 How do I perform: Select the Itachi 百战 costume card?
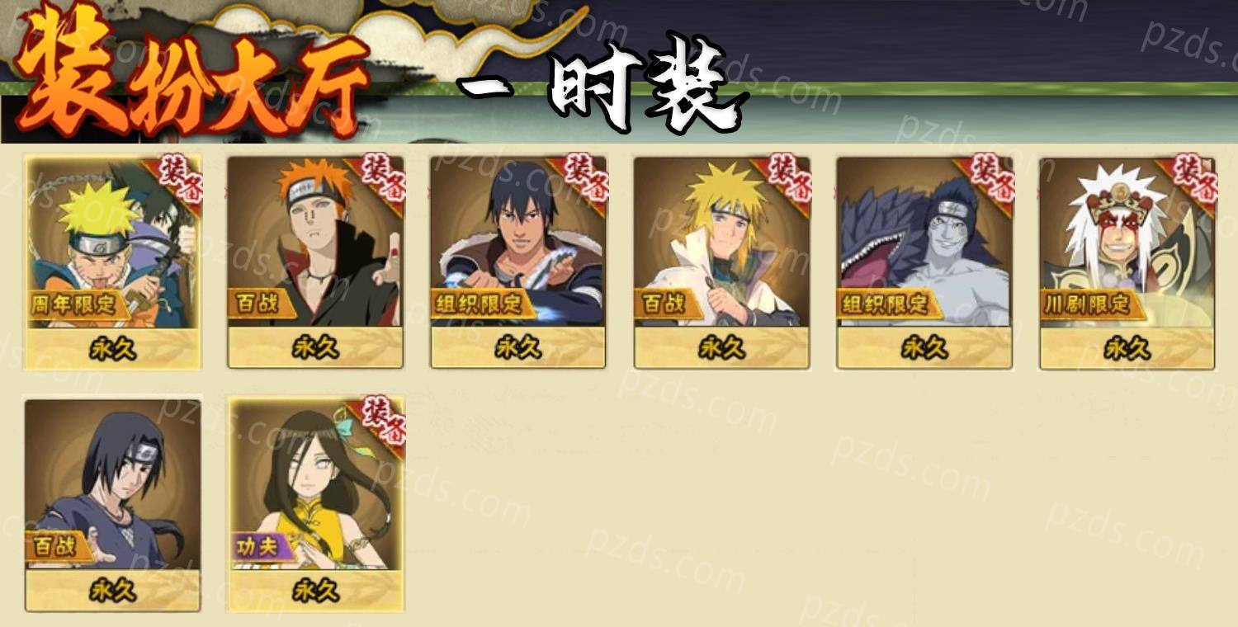pyautogui.click(x=113, y=505)
